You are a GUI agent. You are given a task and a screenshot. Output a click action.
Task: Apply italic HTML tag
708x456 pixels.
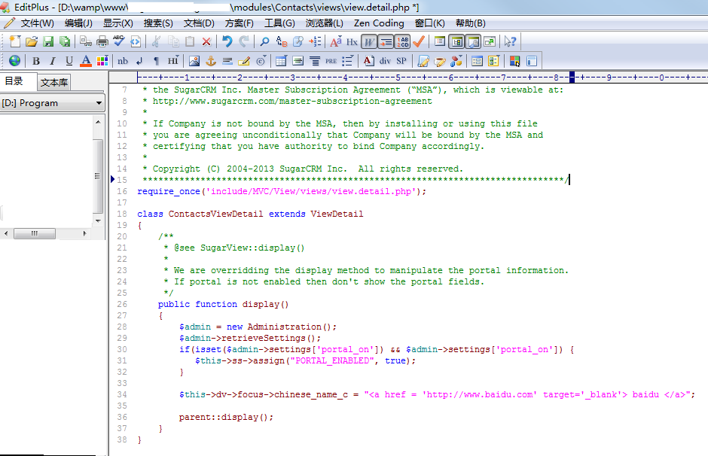[53, 61]
